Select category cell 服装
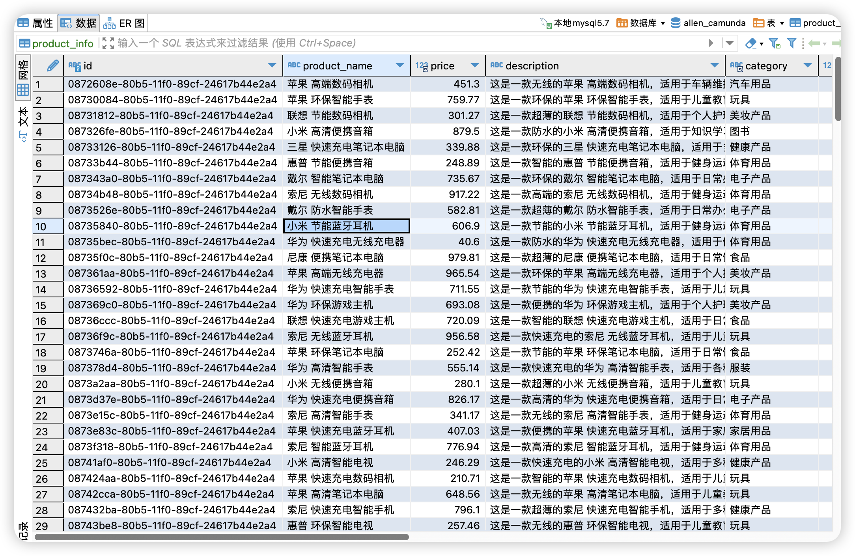Viewport: 855px width, 556px height. (x=772, y=368)
